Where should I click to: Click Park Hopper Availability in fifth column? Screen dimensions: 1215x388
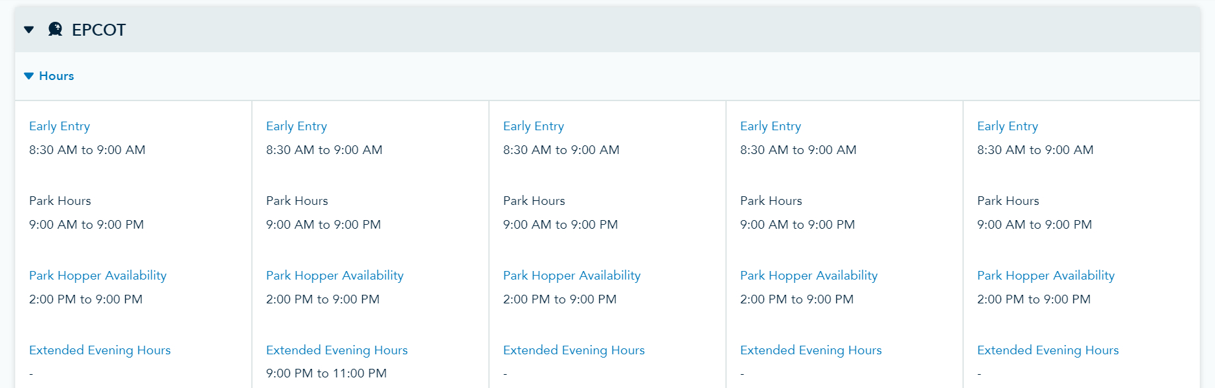tap(1046, 276)
